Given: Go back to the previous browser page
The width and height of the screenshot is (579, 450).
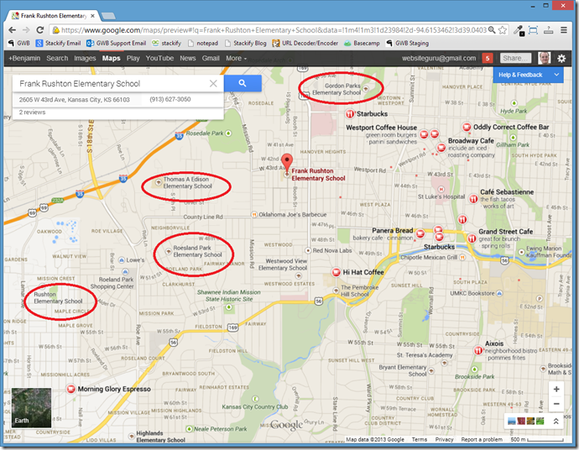Looking at the screenshot, I should (x=12, y=30).
